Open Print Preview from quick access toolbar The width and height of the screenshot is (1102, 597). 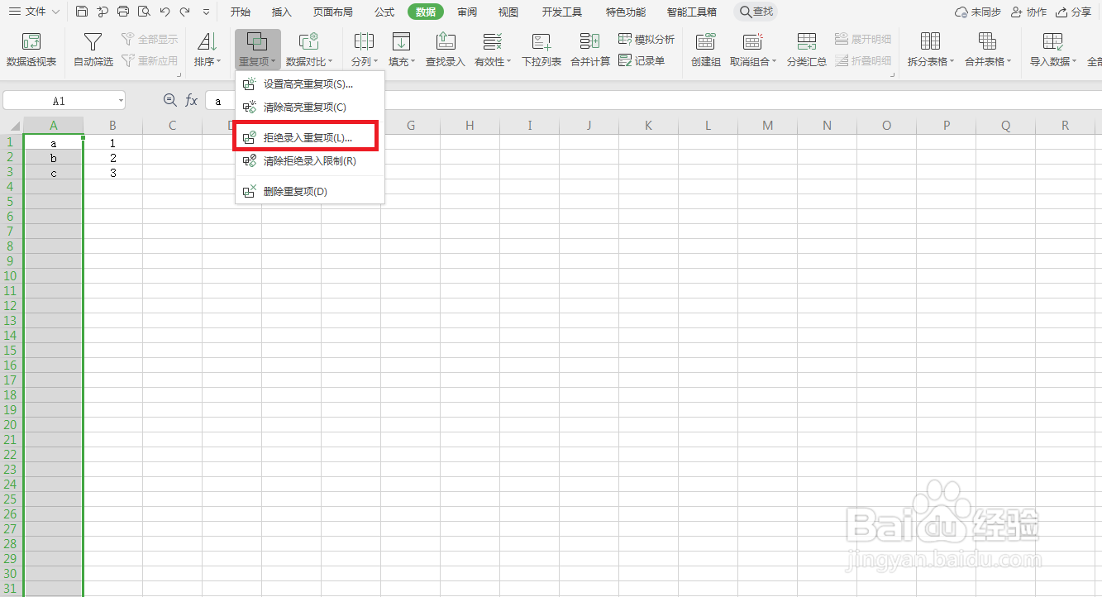(144, 12)
